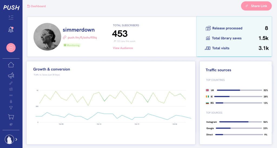The height and width of the screenshot is (148, 277).
Task: Click the Share Link button
Action: [256, 6]
